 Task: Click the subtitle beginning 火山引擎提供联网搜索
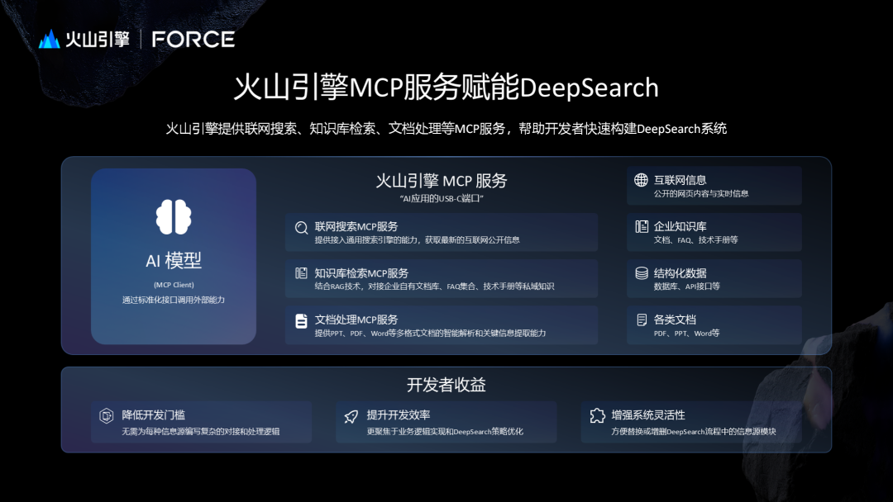pyautogui.click(x=446, y=129)
